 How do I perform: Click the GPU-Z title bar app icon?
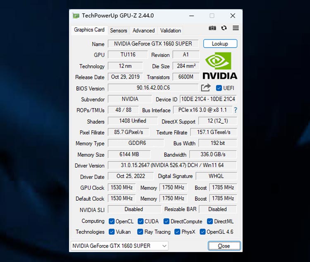click(x=76, y=16)
